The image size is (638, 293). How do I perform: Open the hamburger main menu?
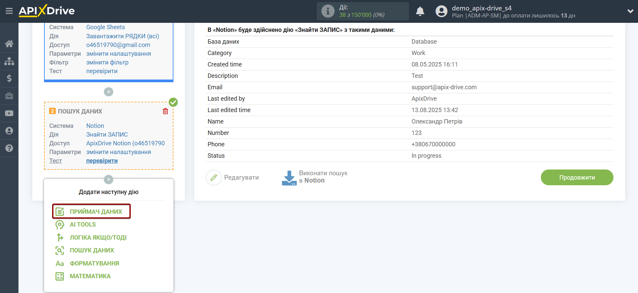[x=9, y=11]
